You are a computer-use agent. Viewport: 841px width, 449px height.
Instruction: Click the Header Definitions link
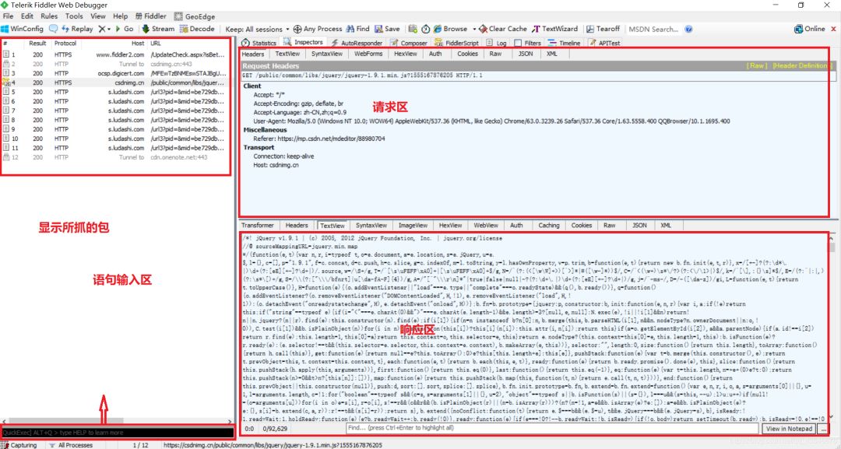click(x=802, y=65)
